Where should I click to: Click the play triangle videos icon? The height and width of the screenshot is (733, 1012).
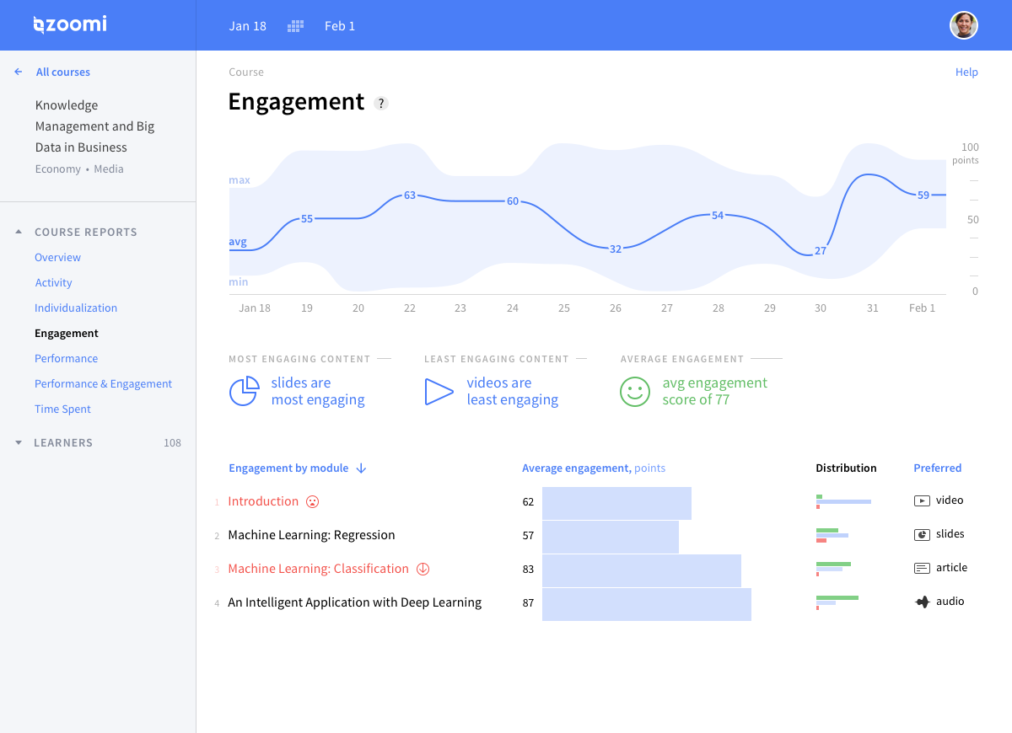point(439,392)
